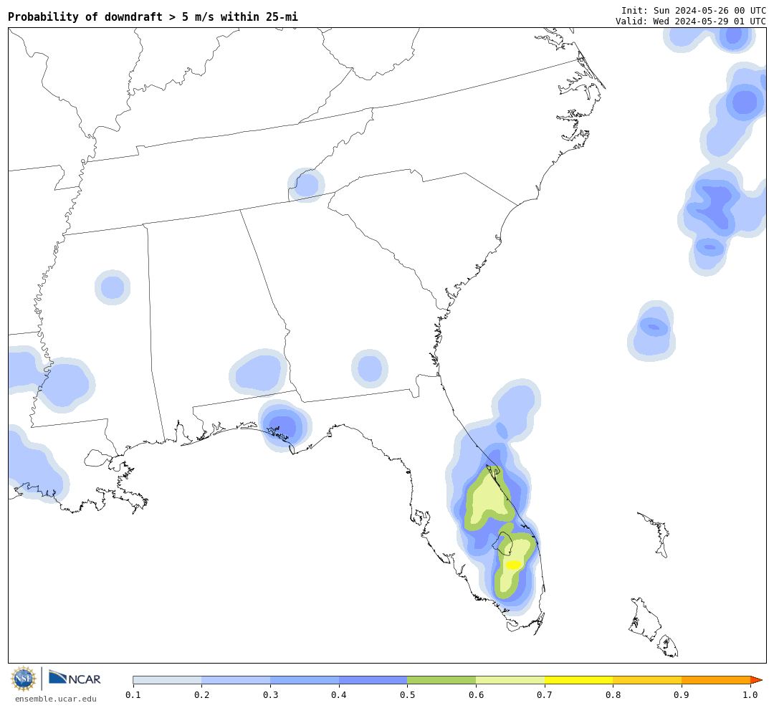Viewport: 774px width, 708px height.
Task: Click the 'Init: Sun 2024-05-26 00 UTC' text
Action: 694,10
